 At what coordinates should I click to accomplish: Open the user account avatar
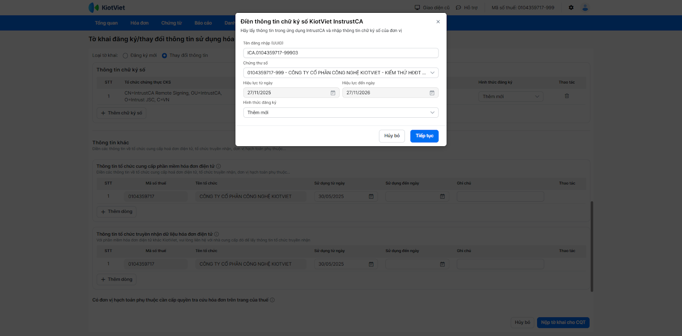pyautogui.click(x=585, y=8)
